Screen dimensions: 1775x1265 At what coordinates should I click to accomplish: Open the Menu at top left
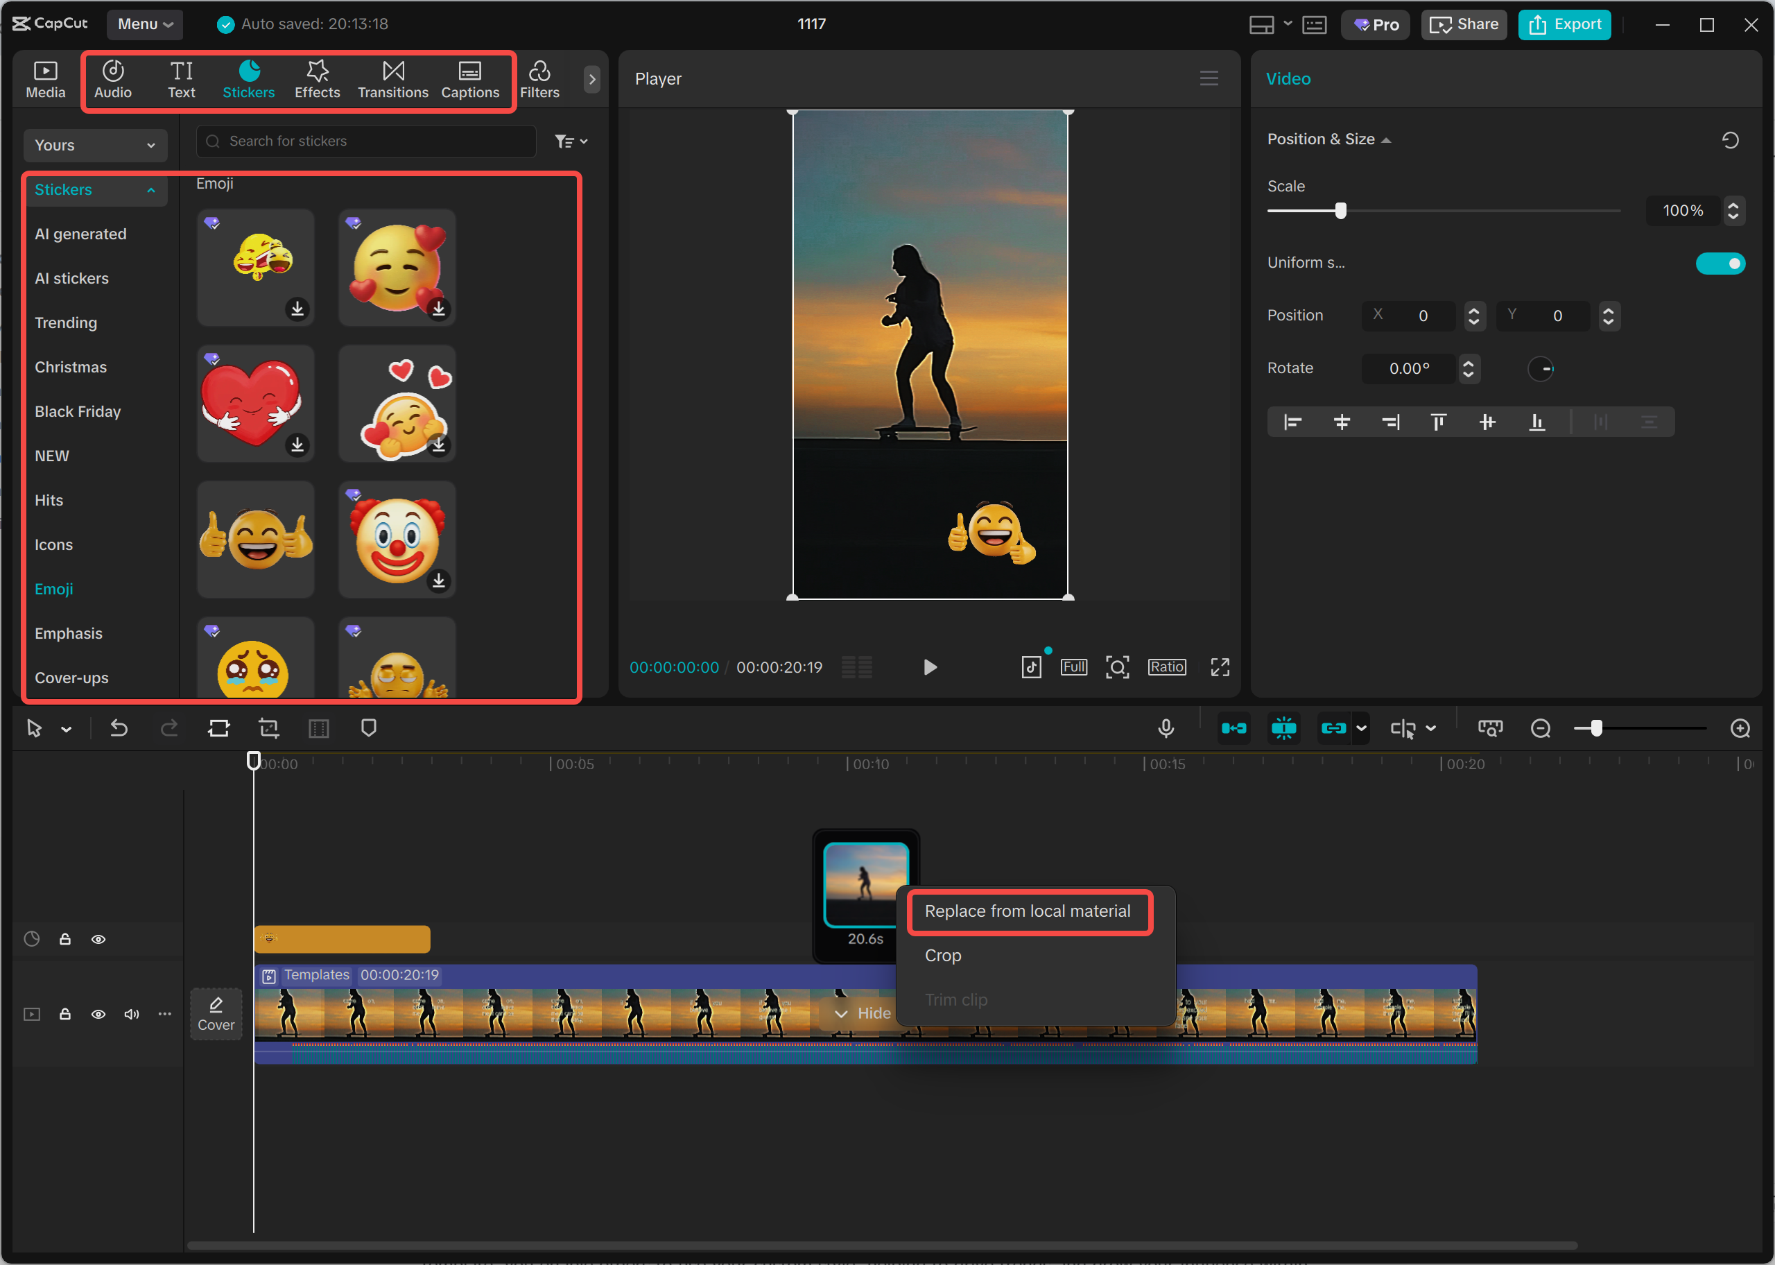[144, 24]
